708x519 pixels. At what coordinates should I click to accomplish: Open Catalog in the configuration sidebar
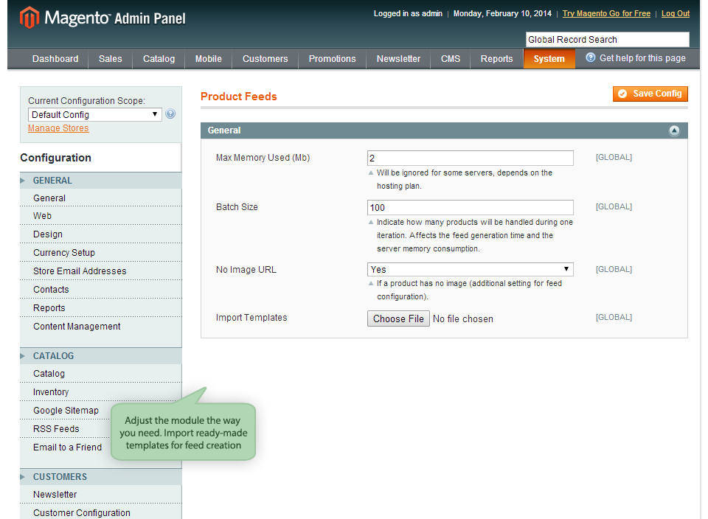point(101,374)
